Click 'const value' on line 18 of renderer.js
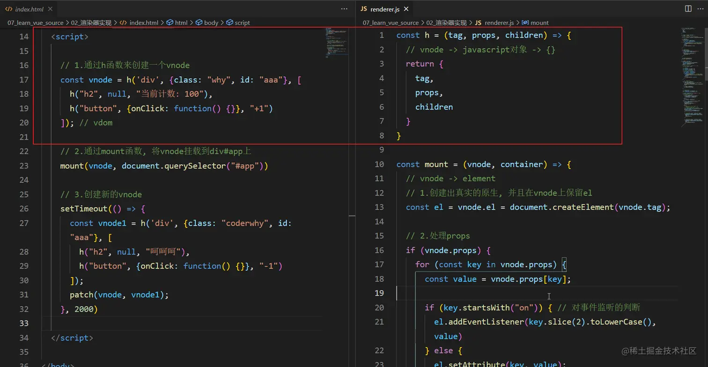This screenshot has height=367, width=708. pyautogui.click(x=450, y=279)
